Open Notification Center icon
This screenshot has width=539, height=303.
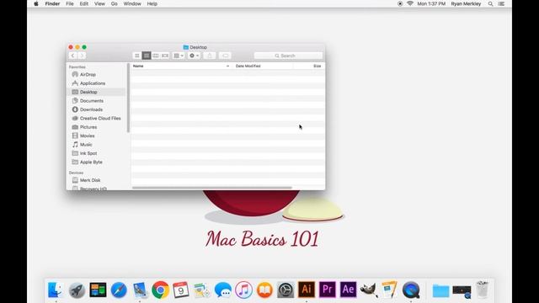pyautogui.click(x=502, y=3)
